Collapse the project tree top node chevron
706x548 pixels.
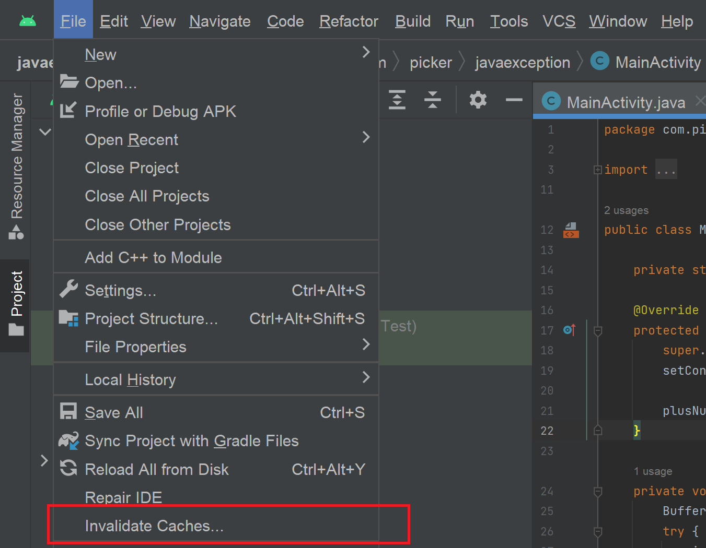point(45,132)
